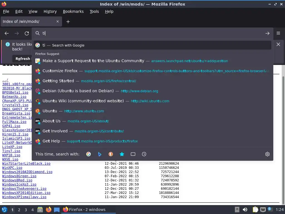Search this time with Bing icon

pos(100,154)
